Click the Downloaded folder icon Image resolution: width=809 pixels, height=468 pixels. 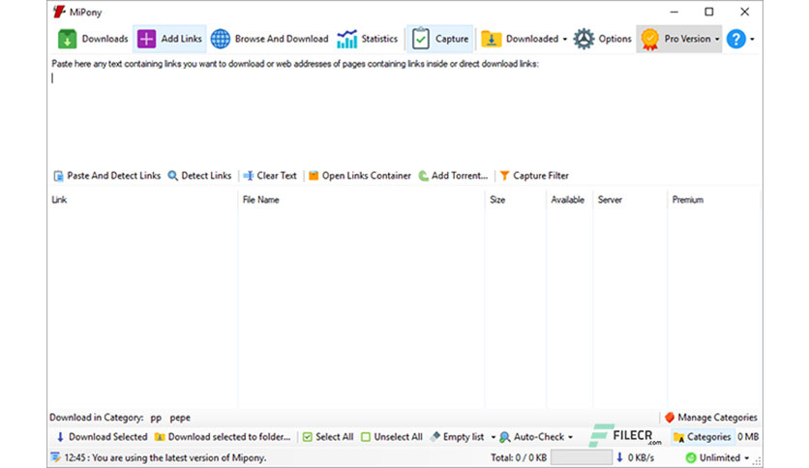tap(492, 40)
